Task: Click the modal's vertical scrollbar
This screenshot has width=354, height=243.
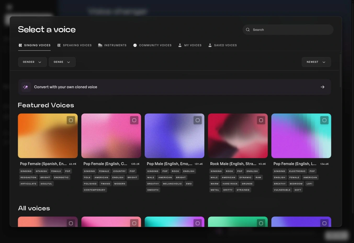Action: pos(340,71)
